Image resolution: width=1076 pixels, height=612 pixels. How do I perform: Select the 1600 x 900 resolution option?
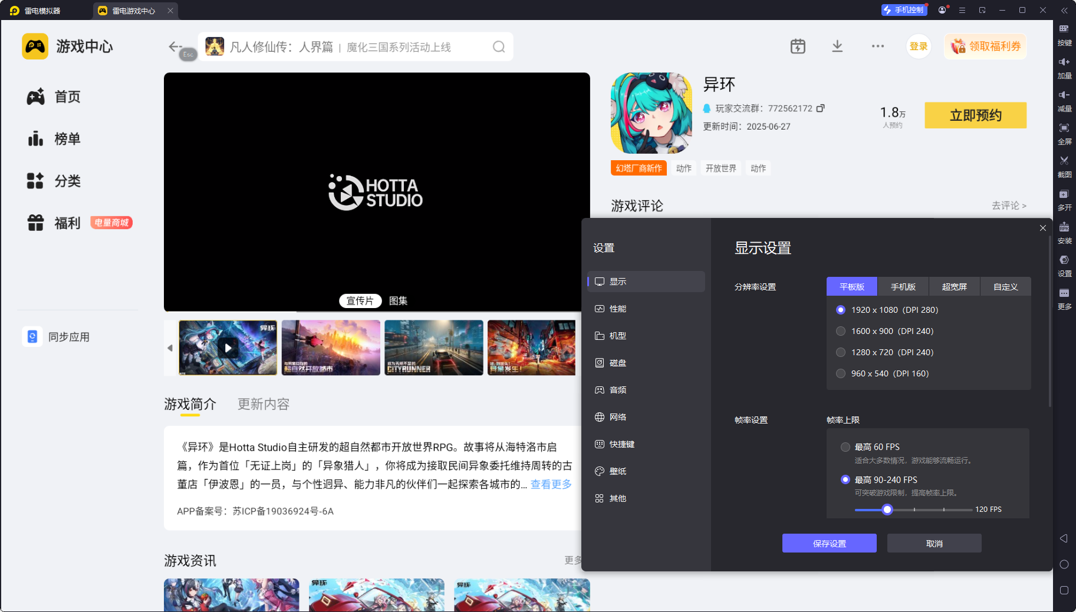click(841, 331)
